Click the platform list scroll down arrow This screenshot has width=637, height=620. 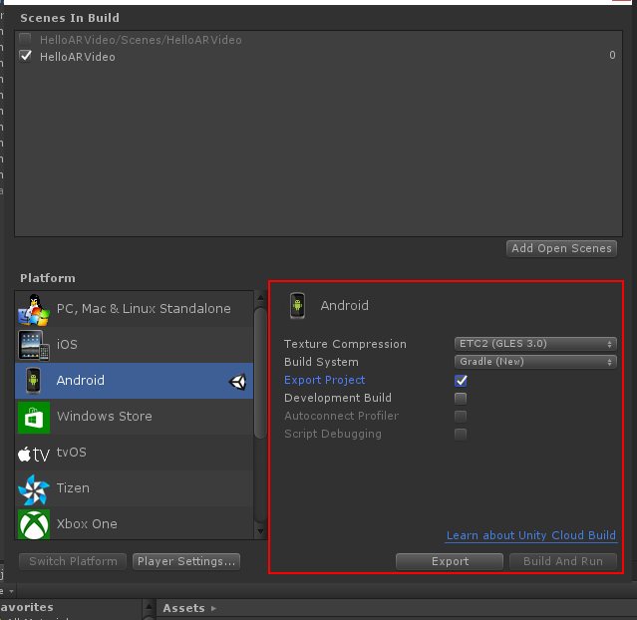[x=261, y=531]
